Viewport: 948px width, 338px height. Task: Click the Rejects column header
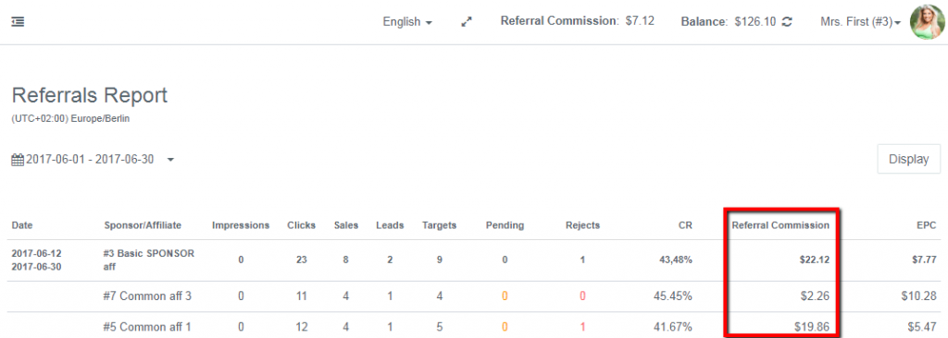point(583,225)
